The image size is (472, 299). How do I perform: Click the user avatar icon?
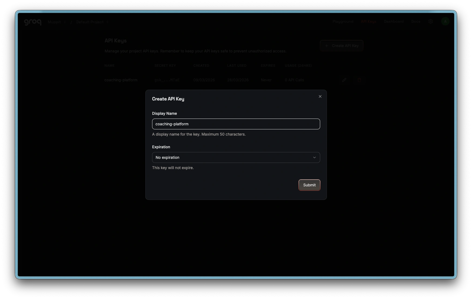pos(445,21)
